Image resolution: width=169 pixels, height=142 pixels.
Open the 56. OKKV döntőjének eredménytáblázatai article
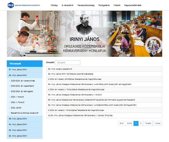pyautogui.click(x=71, y=74)
